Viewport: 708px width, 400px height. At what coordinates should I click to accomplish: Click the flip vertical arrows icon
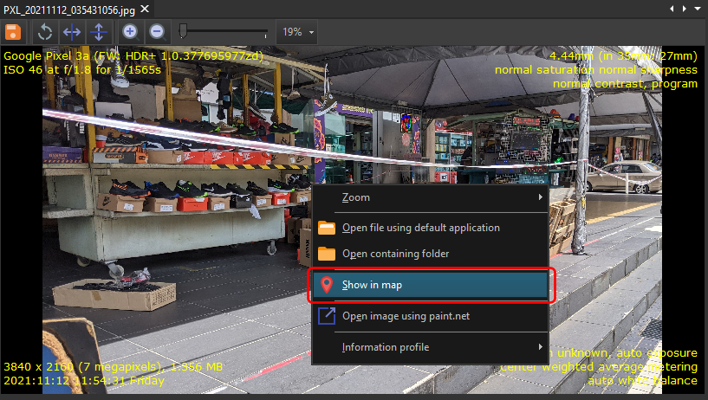pyautogui.click(x=98, y=32)
